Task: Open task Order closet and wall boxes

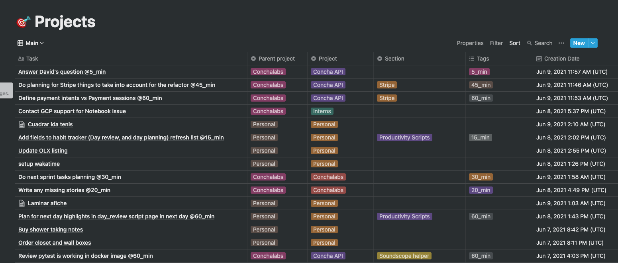Action: click(x=55, y=243)
